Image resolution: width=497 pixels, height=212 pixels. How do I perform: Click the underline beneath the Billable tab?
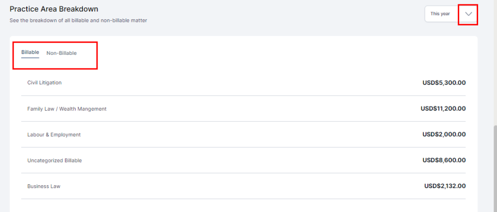(x=30, y=58)
